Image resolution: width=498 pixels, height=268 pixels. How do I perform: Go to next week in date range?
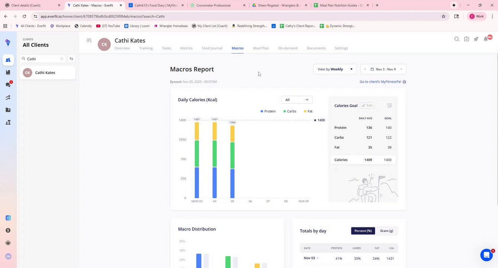pos(401,69)
